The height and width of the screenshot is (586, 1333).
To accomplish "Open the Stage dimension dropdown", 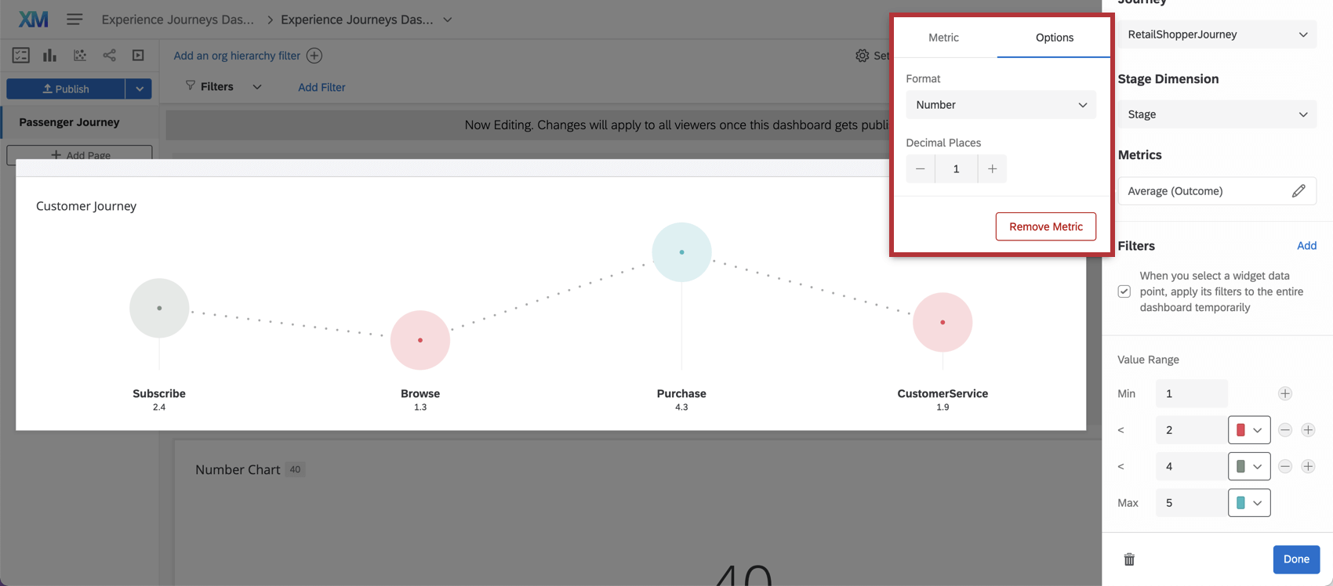I will pyautogui.click(x=1217, y=114).
